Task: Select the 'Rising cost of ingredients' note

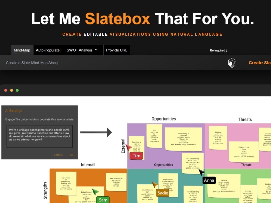Action: (218, 138)
